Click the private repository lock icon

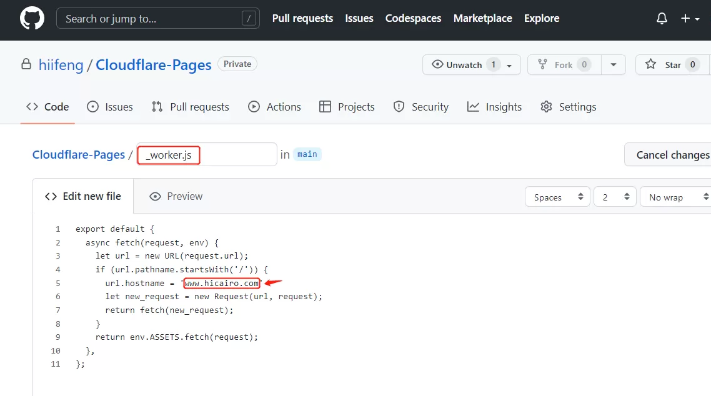[26, 64]
